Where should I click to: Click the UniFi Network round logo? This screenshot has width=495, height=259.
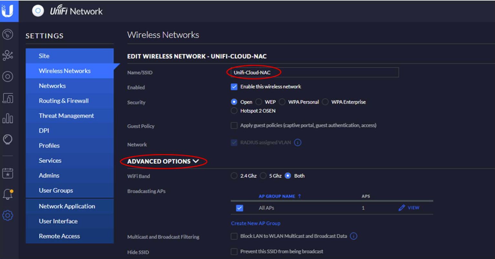coord(38,11)
